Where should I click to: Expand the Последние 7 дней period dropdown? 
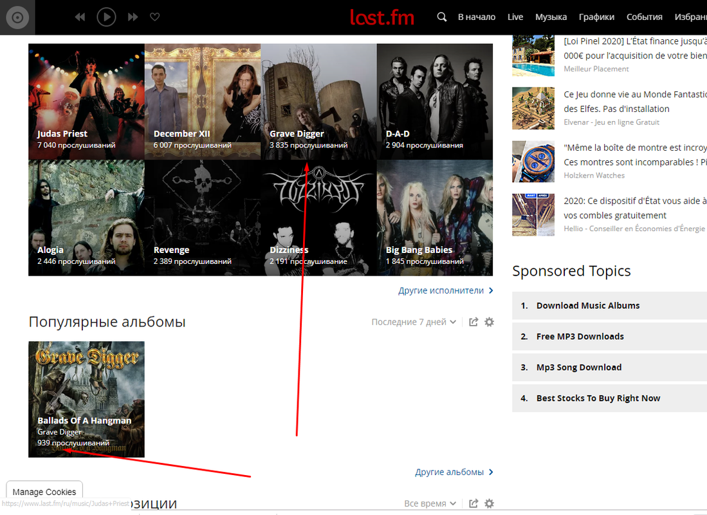click(x=414, y=322)
